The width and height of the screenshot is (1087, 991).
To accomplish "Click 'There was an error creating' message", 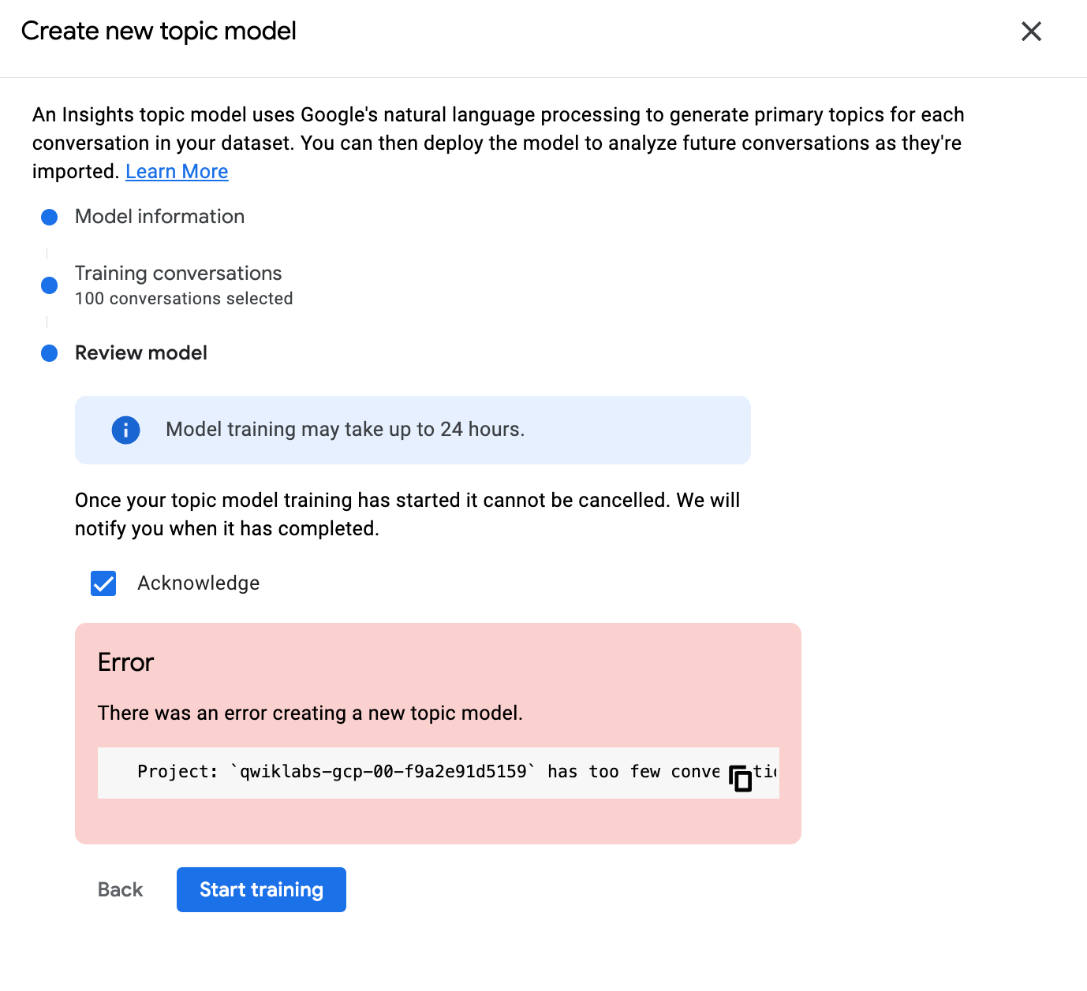I will pyautogui.click(x=310, y=713).
